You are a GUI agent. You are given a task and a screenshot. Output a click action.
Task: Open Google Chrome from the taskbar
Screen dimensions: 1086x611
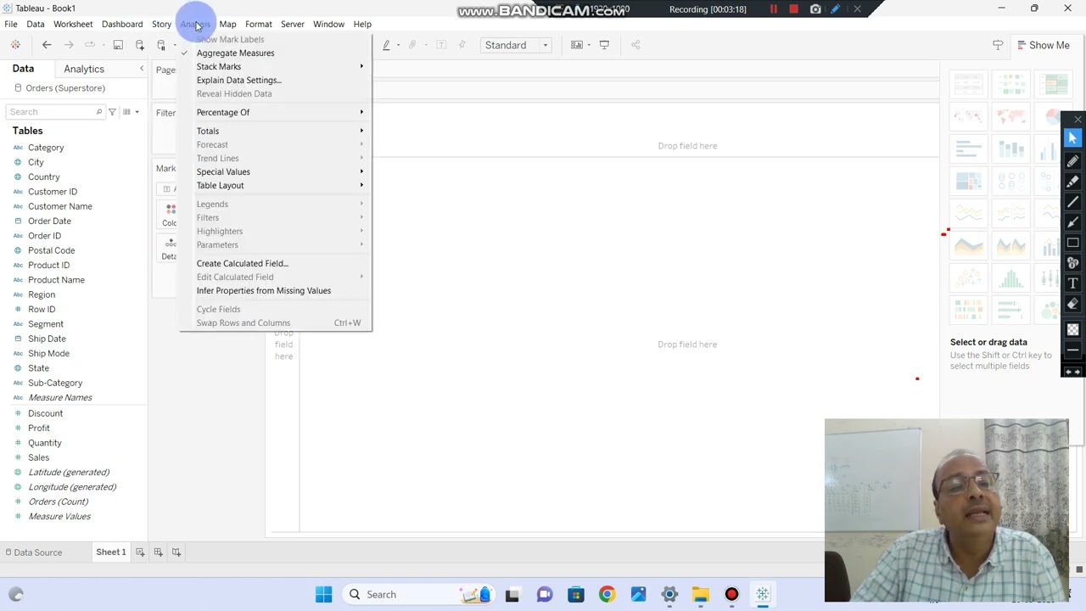click(607, 594)
